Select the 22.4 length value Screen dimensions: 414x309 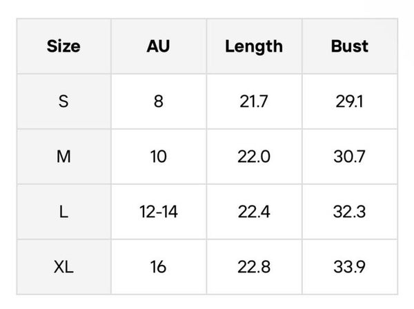254,212
